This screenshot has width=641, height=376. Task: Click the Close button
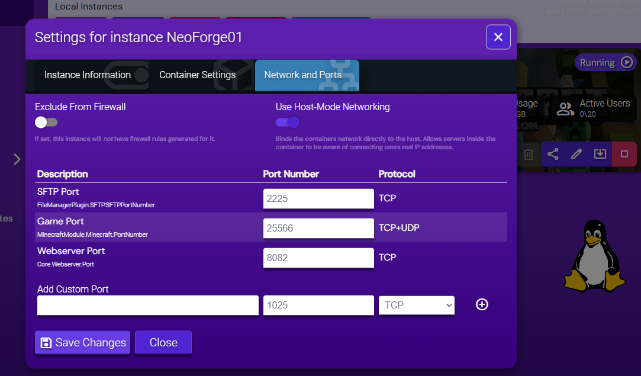tap(163, 342)
